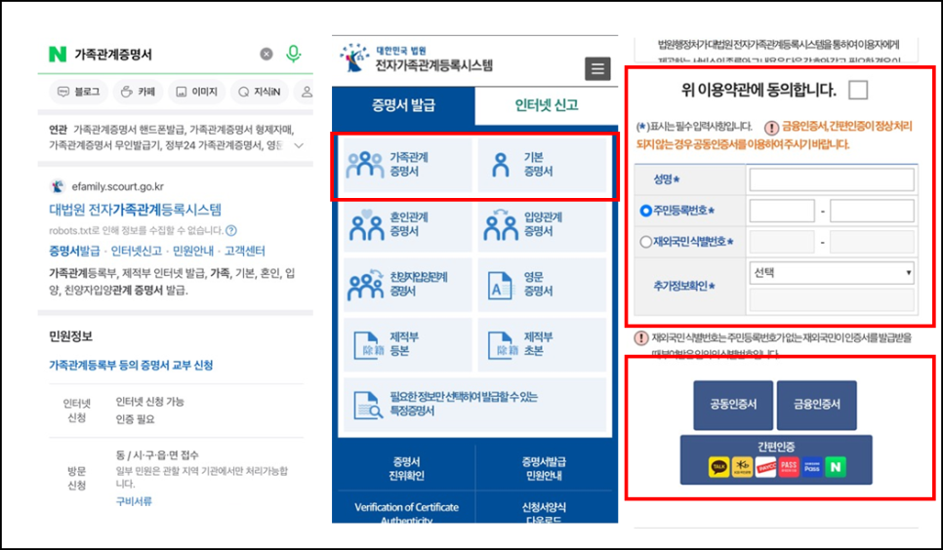Tap the green microphone voice search icon
The height and width of the screenshot is (550, 943).
293,54
